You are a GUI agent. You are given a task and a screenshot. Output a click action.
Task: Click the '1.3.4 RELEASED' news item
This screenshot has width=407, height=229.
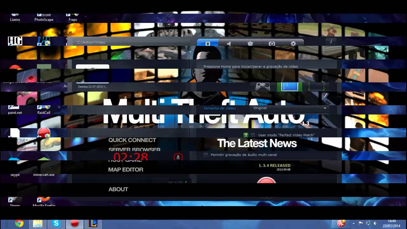[274, 165]
